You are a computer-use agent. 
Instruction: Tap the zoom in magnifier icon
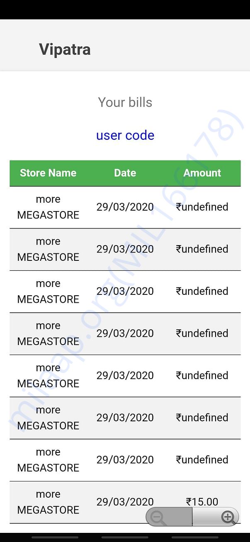(228, 518)
